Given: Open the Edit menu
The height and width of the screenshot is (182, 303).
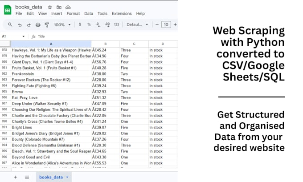Looking at the screenshot, I should (x=30, y=13).
